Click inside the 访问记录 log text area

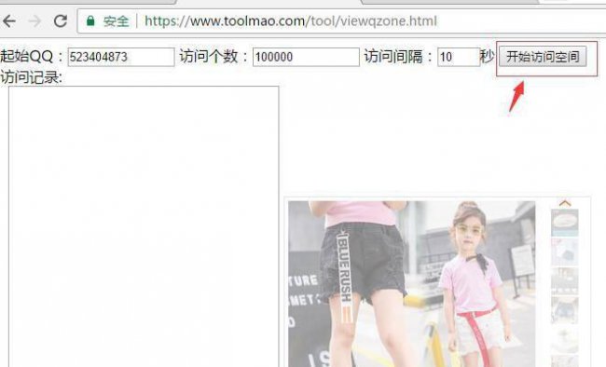pyautogui.click(x=144, y=226)
